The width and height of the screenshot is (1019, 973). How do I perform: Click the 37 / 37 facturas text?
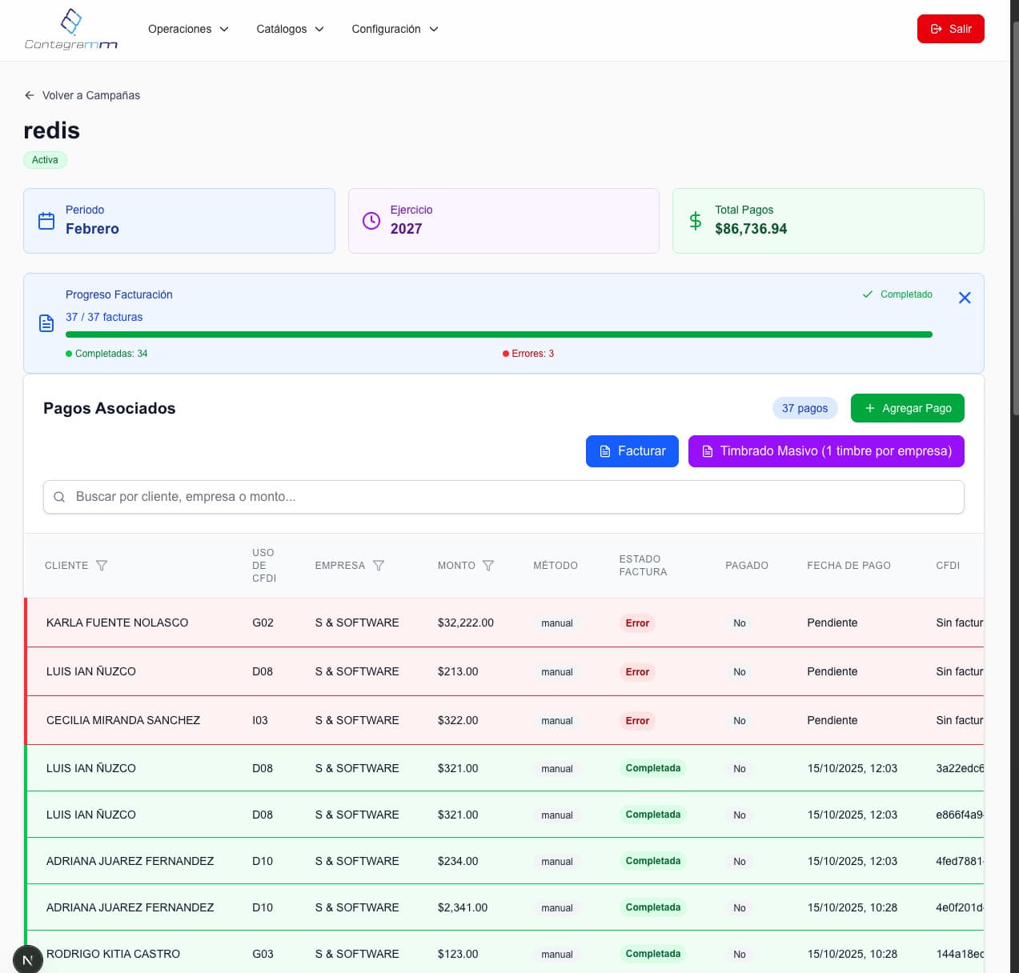(x=104, y=317)
